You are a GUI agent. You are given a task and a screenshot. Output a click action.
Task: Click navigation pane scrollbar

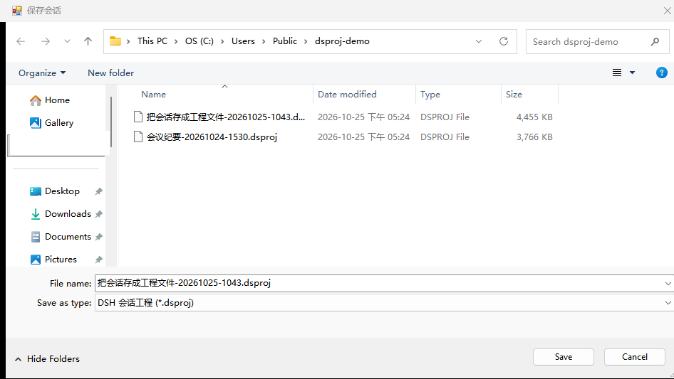click(x=111, y=122)
